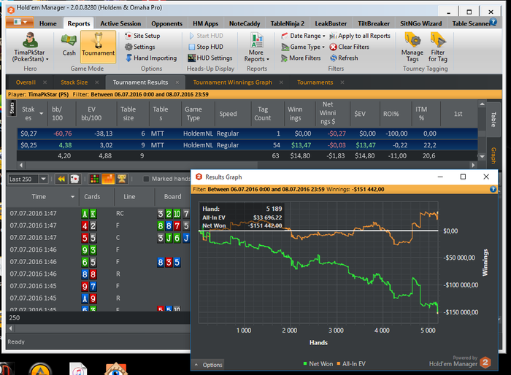
Task: Open More Reports menu
Action: coord(257,47)
